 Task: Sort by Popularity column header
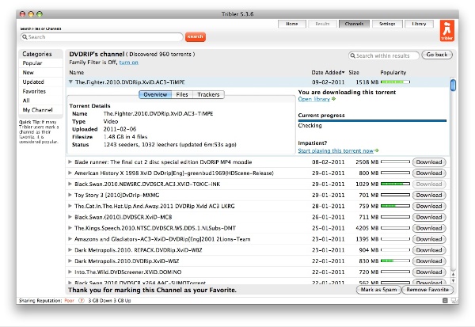393,72
